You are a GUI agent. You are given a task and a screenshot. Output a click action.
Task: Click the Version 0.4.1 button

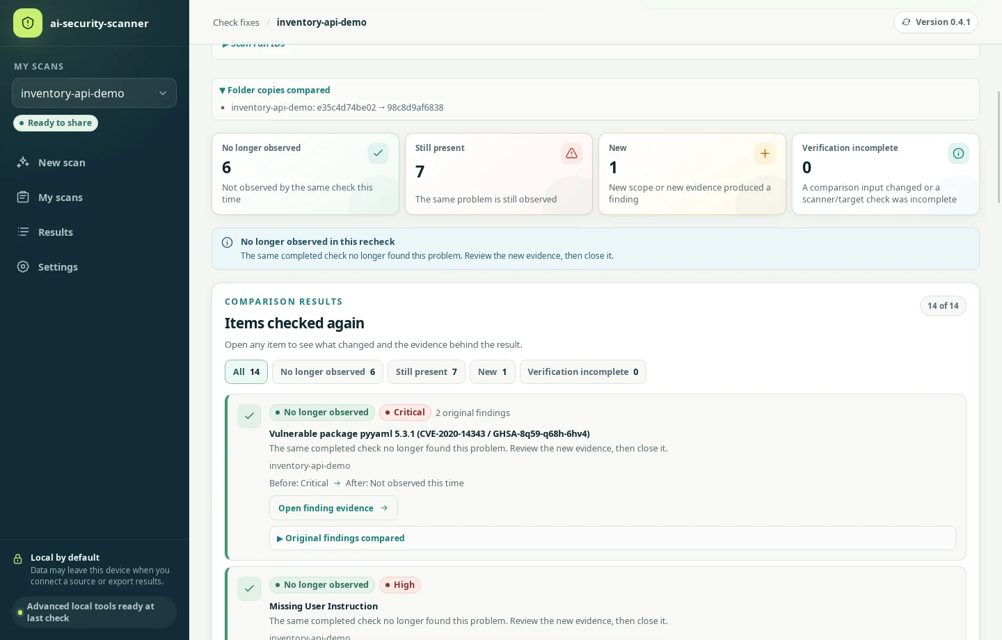(x=936, y=22)
